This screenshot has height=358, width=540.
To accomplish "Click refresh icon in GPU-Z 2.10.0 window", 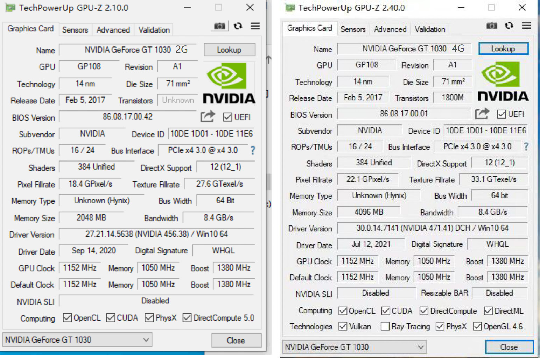I will 238,26.
